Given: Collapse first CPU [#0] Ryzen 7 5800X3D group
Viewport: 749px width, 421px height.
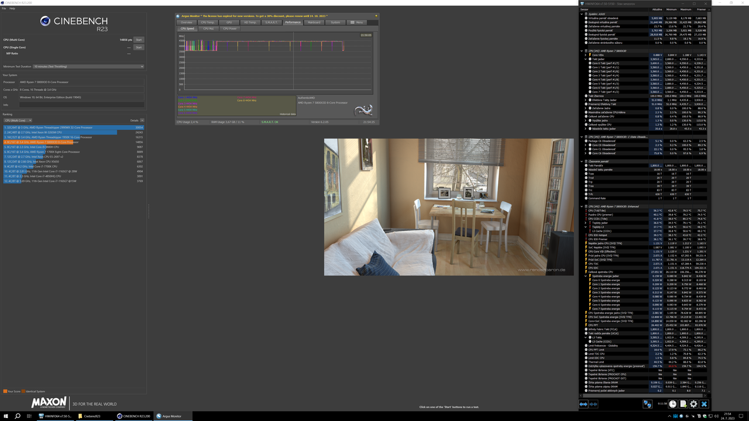Looking at the screenshot, I should point(582,51).
